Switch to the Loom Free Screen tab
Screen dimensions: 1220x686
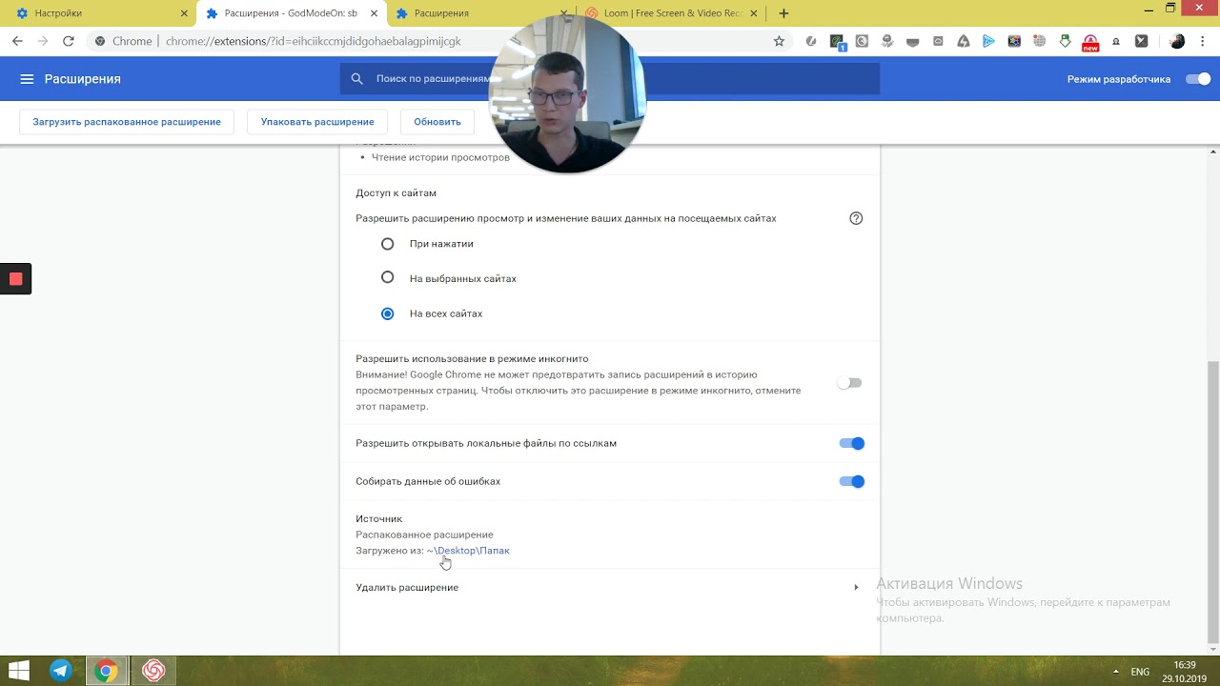[671, 13]
